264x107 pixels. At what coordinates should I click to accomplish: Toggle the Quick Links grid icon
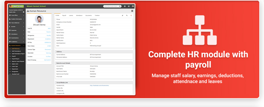click(23, 12)
